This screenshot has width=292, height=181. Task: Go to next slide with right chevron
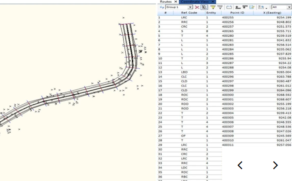click(275, 165)
